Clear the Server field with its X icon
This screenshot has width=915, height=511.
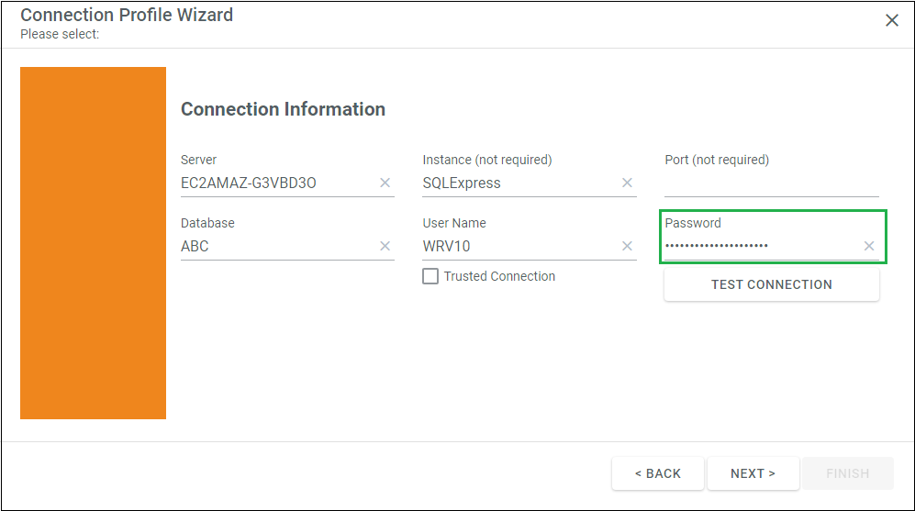[x=385, y=183]
